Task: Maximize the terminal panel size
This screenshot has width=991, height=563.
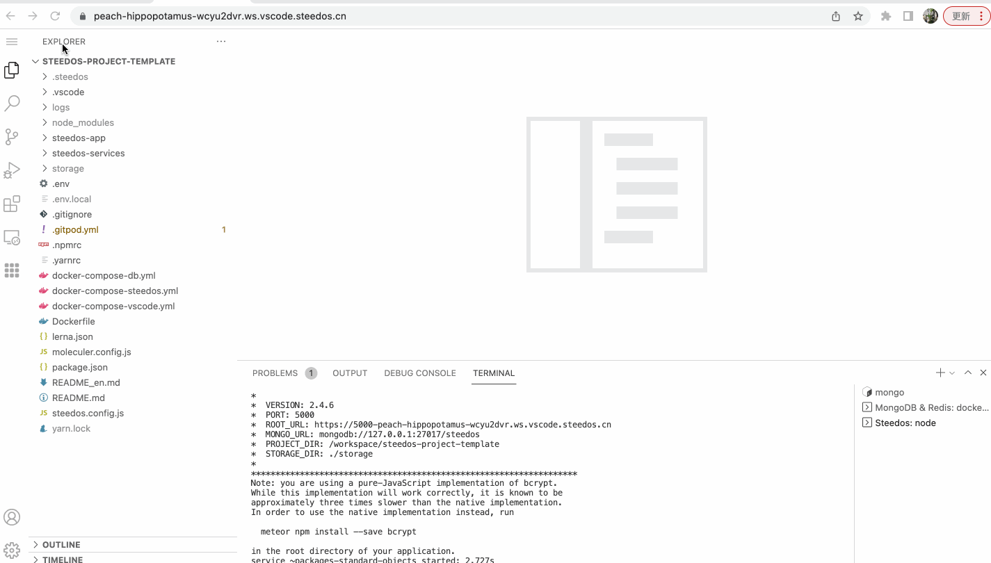Action: (x=968, y=373)
